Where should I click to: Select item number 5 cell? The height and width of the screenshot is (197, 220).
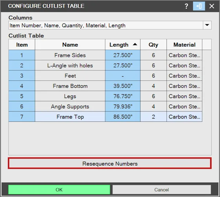tap(22, 96)
